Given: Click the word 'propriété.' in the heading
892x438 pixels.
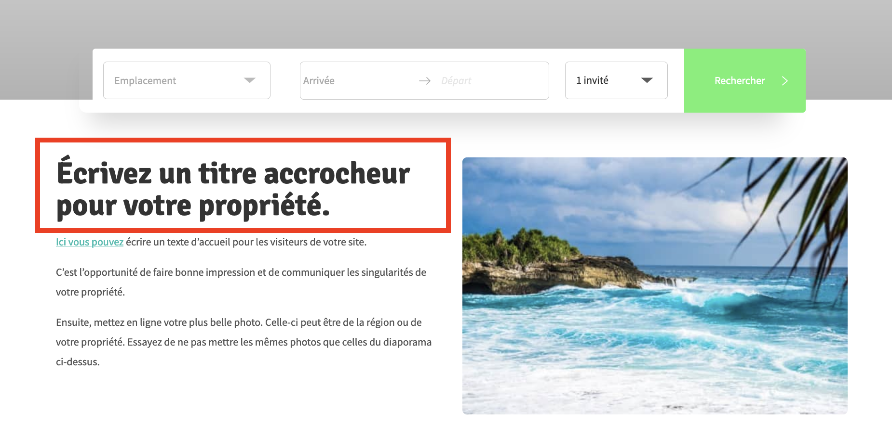Looking at the screenshot, I should pyautogui.click(x=264, y=206).
